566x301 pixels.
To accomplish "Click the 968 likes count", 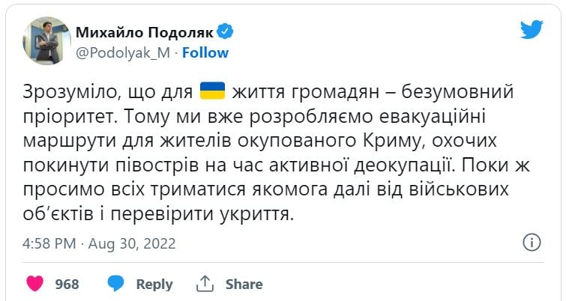I will 67,285.
